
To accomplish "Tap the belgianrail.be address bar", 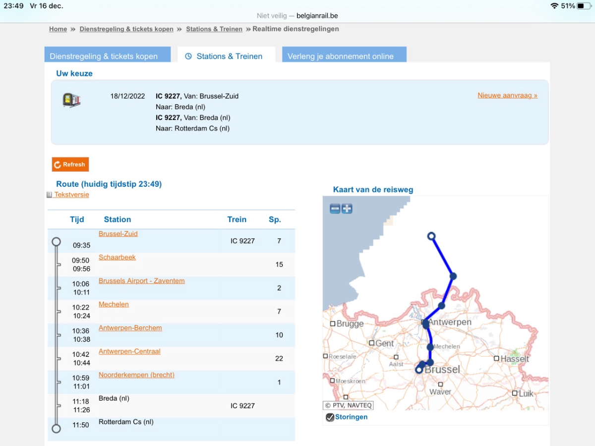I will 297,16.
